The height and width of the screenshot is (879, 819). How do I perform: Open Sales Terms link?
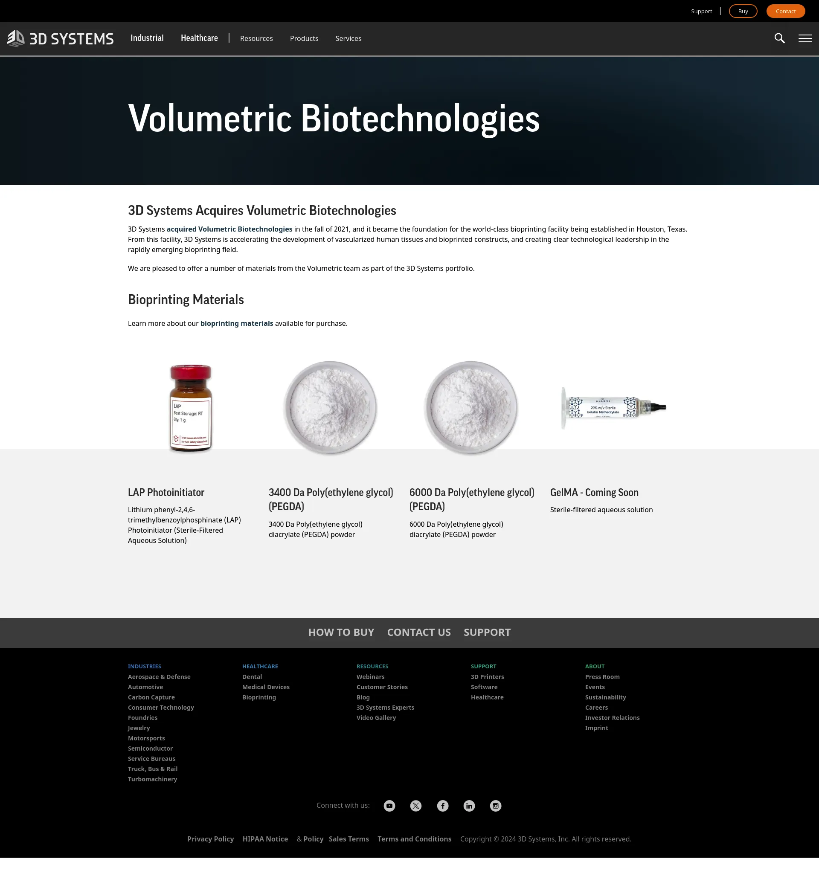point(349,839)
